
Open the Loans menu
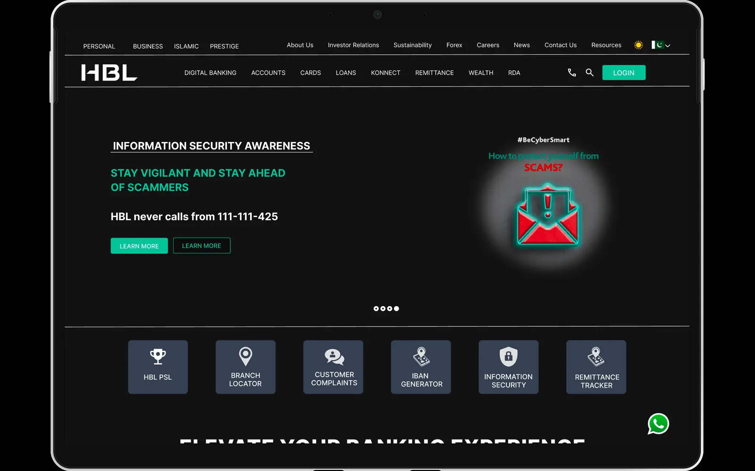coord(346,73)
